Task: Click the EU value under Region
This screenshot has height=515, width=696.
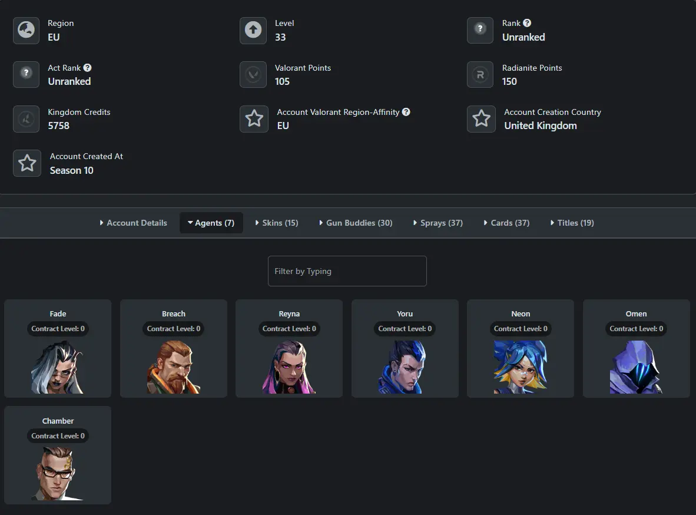Action: (54, 37)
